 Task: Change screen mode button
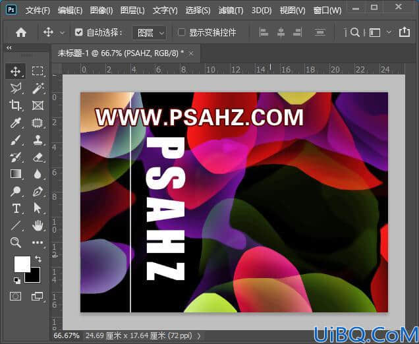point(37,296)
